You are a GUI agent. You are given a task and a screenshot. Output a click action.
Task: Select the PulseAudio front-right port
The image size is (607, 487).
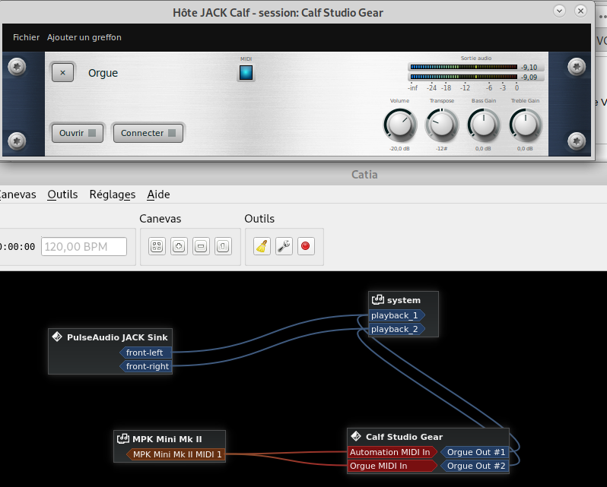pos(145,366)
